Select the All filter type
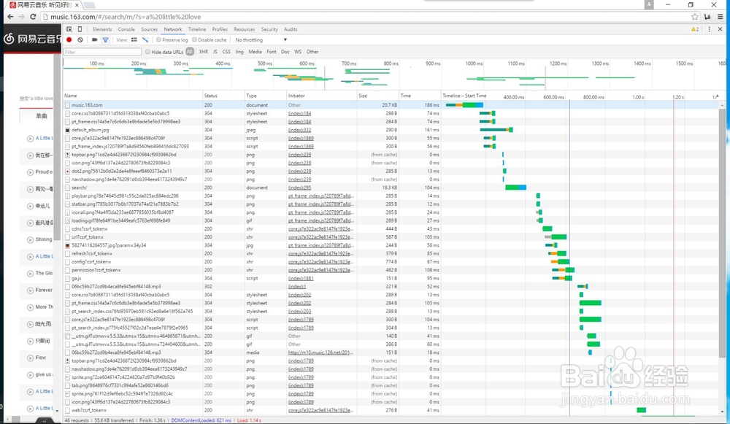The width and height of the screenshot is (730, 424). click(190, 52)
